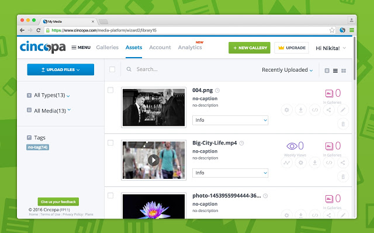The width and height of the screenshot is (374, 233).
Task: Go back in browser history
Action: tap(22, 30)
